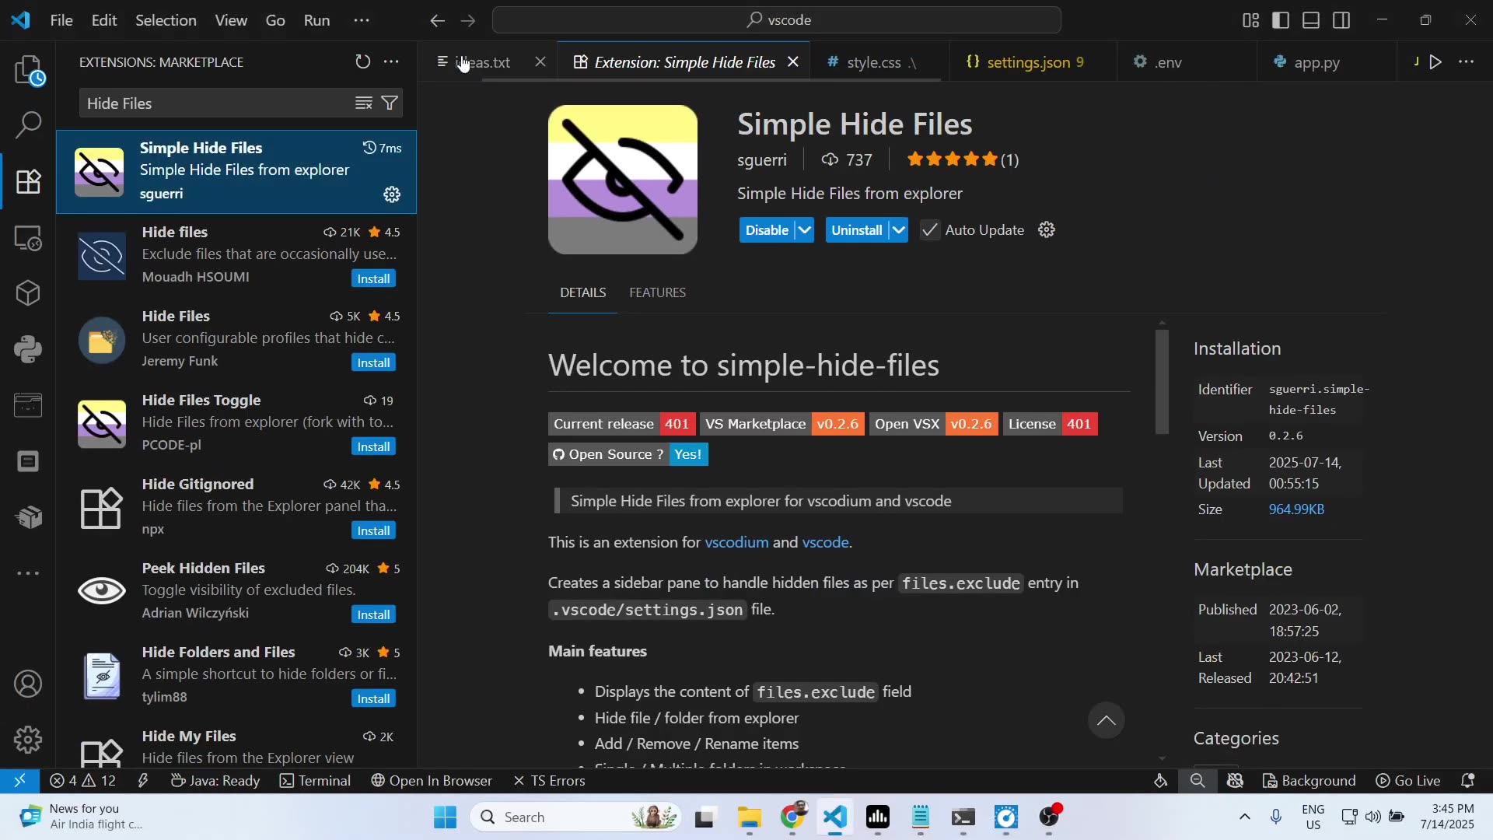Open the Remote Explorer view
Screen dimensions: 1493x840
[29, 237]
